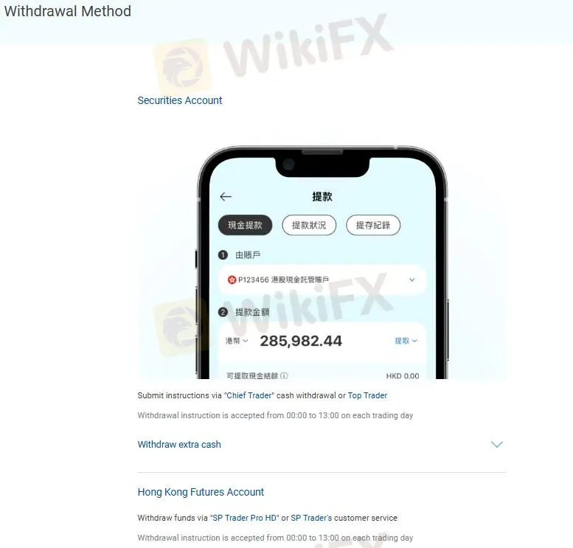Click the Hong Kong Futures Account heading
The width and height of the screenshot is (573, 548).
coord(201,492)
